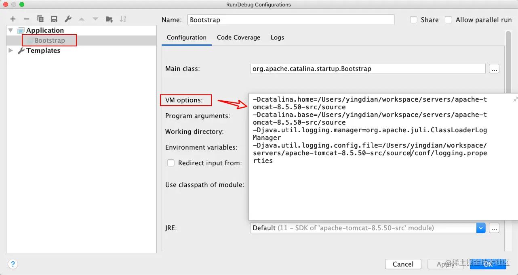Collapse the VM options expanded editor
Image resolution: width=518 pixels, height=275 pixels.
pyautogui.click(x=515, y=99)
